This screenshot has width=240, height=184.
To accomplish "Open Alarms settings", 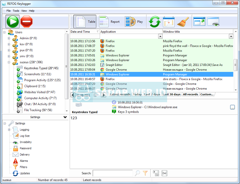I will click(24, 161).
